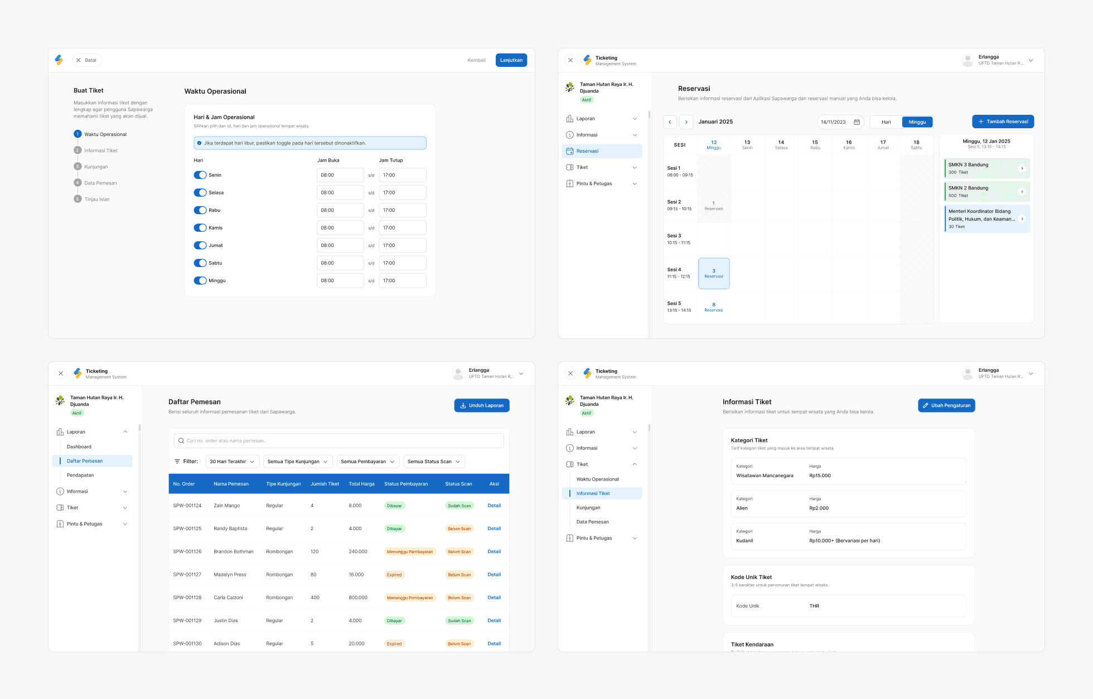Go to next week with right arrow
The height and width of the screenshot is (699, 1093).
tap(686, 122)
